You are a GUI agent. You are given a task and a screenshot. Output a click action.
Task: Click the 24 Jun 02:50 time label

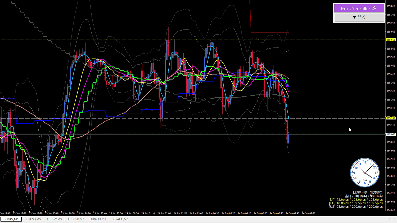pos(180,213)
